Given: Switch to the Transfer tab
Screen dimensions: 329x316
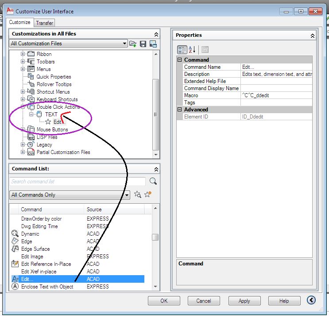Looking at the screenshot, I should [x=44, y=23].
